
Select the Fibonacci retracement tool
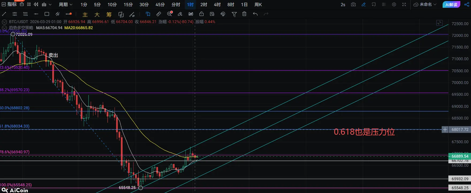coord(15,14)
